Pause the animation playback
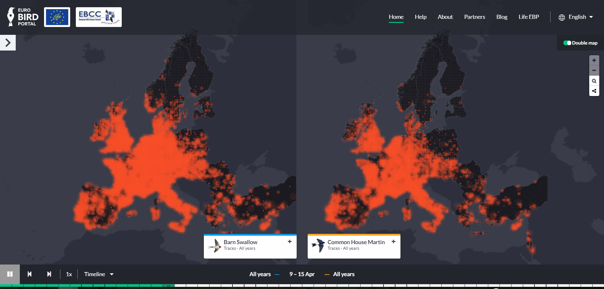The image size is (604, 289). pyautogui.click(x=10, y=274)
